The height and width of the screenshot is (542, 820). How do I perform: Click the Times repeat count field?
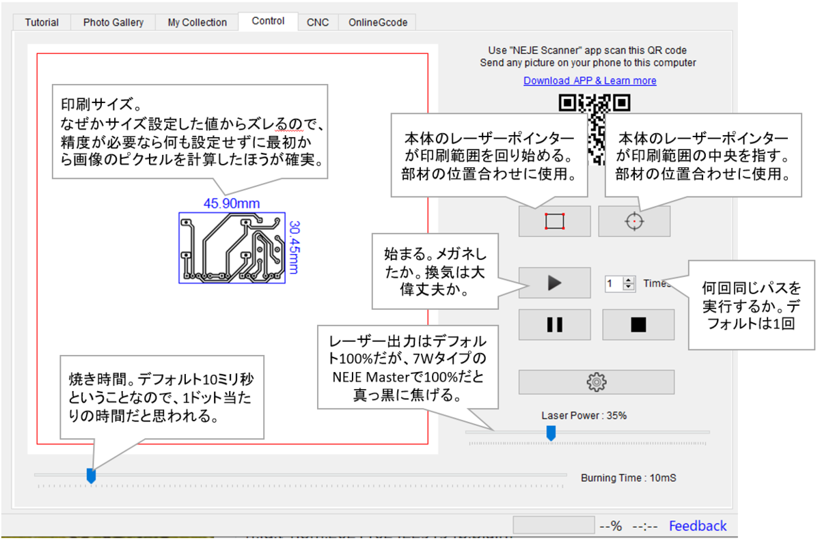pyautogui.click(x=614, y=283)
